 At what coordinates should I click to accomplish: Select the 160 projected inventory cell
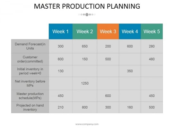(130, 107)
